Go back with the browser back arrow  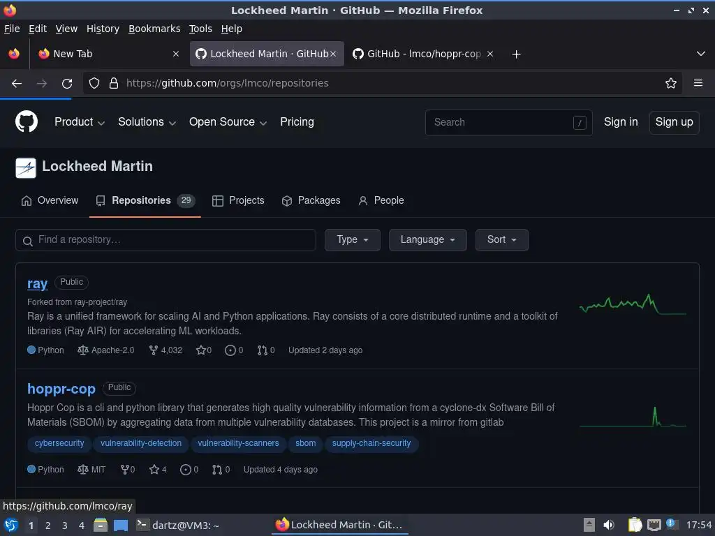coord(17,83)
